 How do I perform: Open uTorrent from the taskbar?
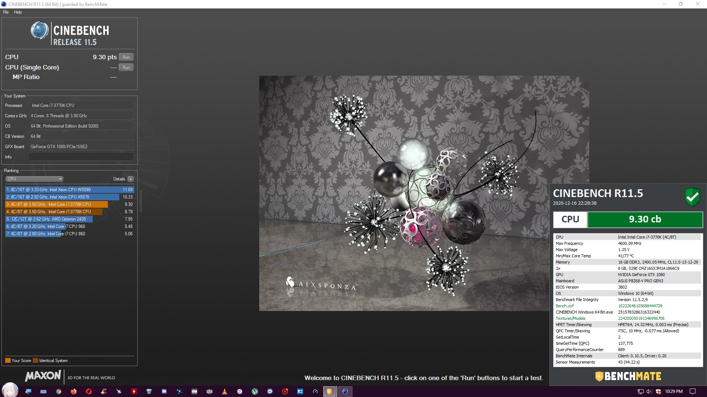pos(255,391)
